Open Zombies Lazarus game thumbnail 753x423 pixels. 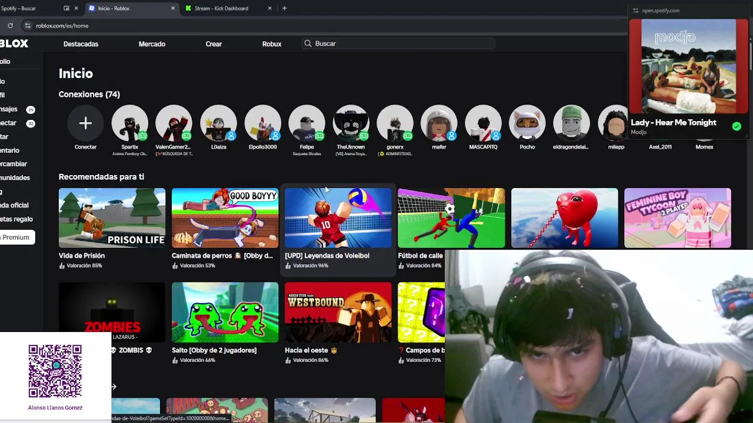coord(112,313)
